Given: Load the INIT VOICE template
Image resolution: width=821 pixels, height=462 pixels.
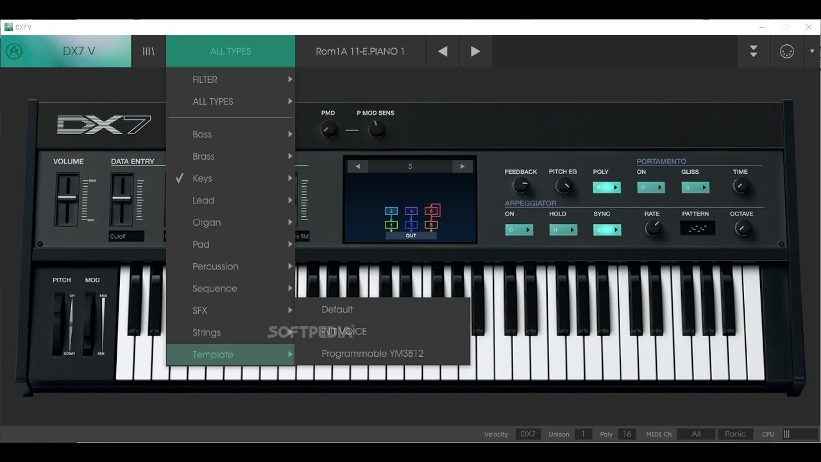Looking at the screenshot, I should [383, 331].
